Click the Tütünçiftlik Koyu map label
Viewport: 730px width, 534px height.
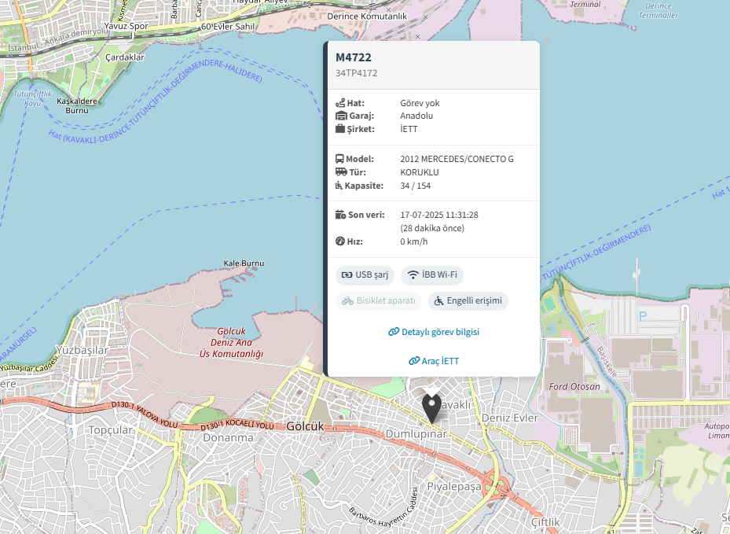(x=32, y=98)
